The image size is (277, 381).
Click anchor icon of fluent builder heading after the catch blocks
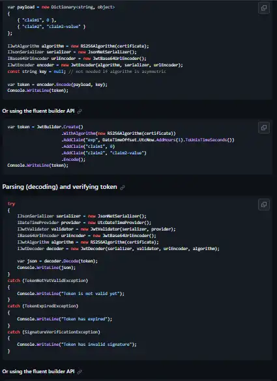(80, 372)
